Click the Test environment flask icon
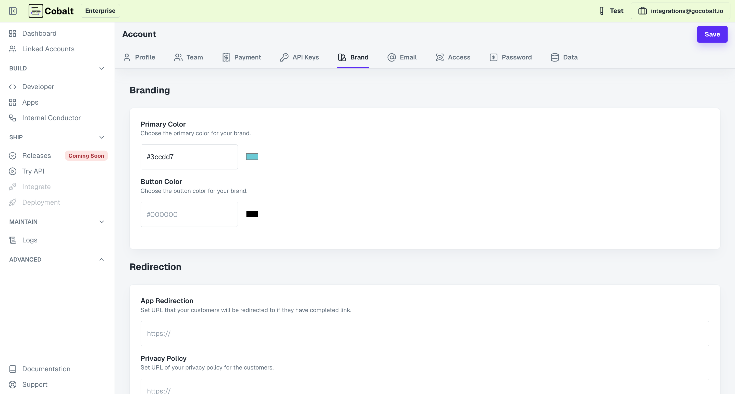The width and height of the screenshot is (735, 394). [602, 11]
